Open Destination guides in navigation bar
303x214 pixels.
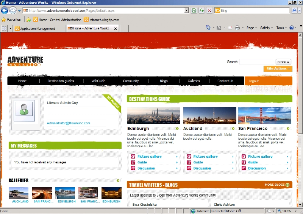coord(61,81)
